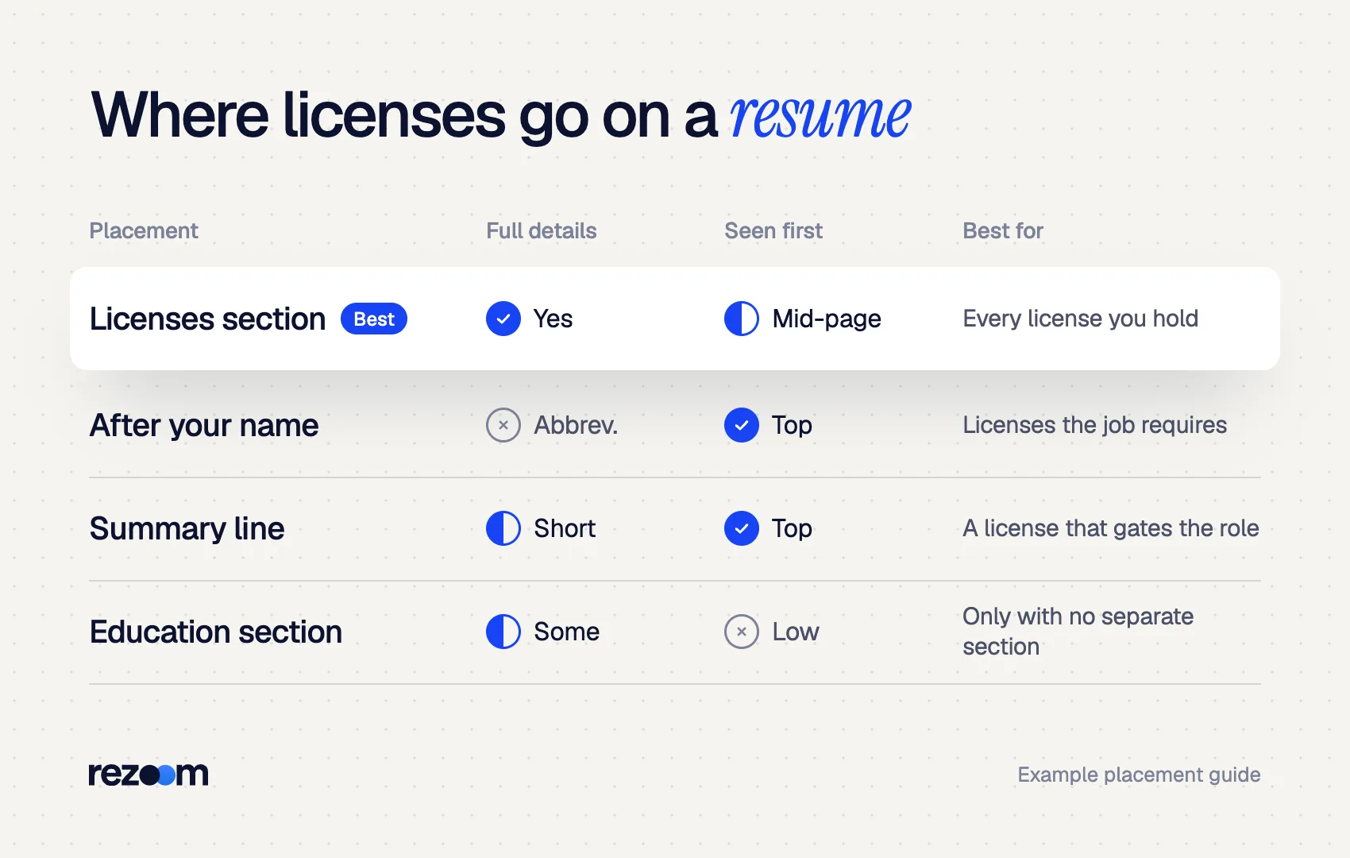Click Top in the Summary line row
Screen dimensions: 1350x858
tap(792, 528)
